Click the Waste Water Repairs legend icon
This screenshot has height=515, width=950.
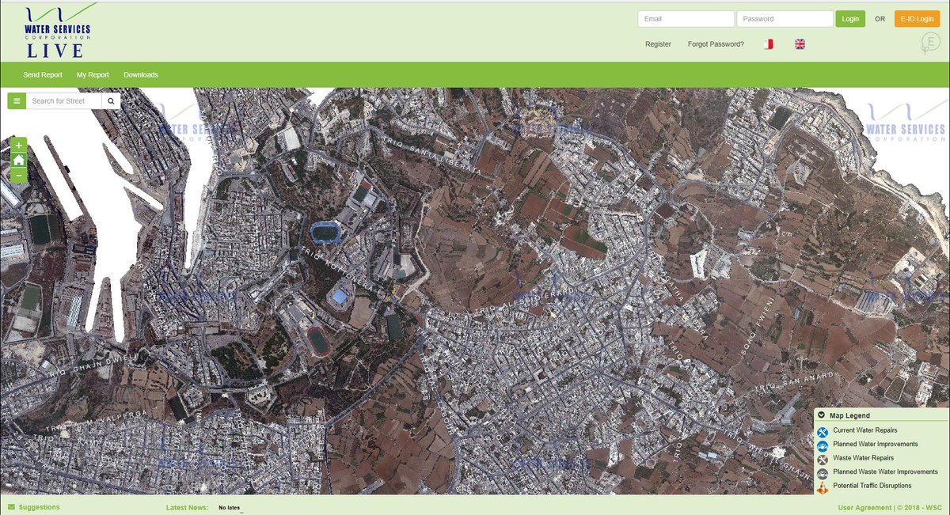[x=822, y=459]
